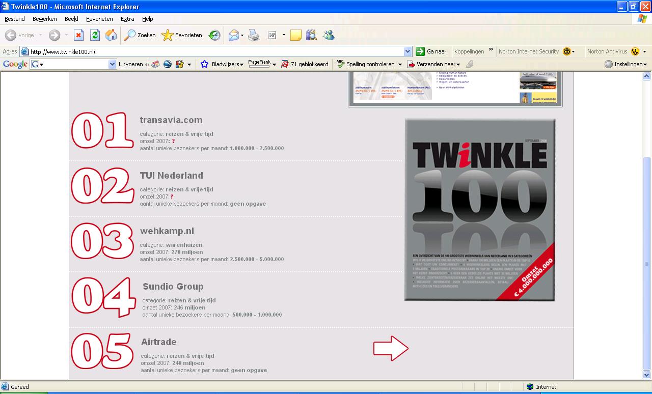Click the address bar URL field
The image size is (652, 394).
216,51
